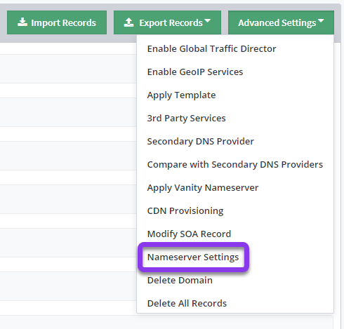344x329 pixels.
Task: Choose Secondary DNS Provider
Action: [200, 141]
